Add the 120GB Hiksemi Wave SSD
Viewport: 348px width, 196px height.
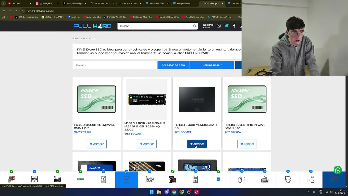(97, 144)
